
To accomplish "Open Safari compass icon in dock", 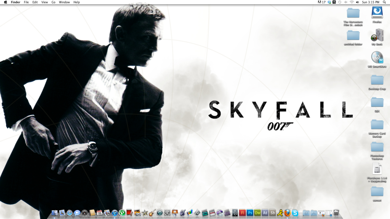I will pyautogui.click(x=70, y=213).
